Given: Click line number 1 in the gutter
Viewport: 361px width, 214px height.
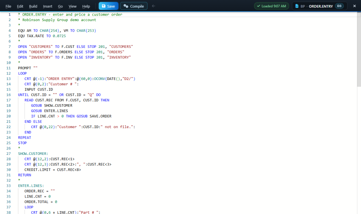Looking at the screenshot, I should click(x=10, y=14).
